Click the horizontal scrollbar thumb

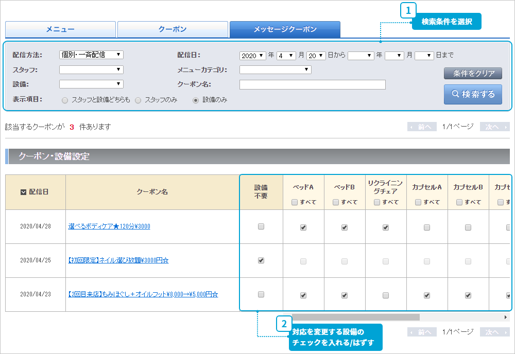[355, 317]
